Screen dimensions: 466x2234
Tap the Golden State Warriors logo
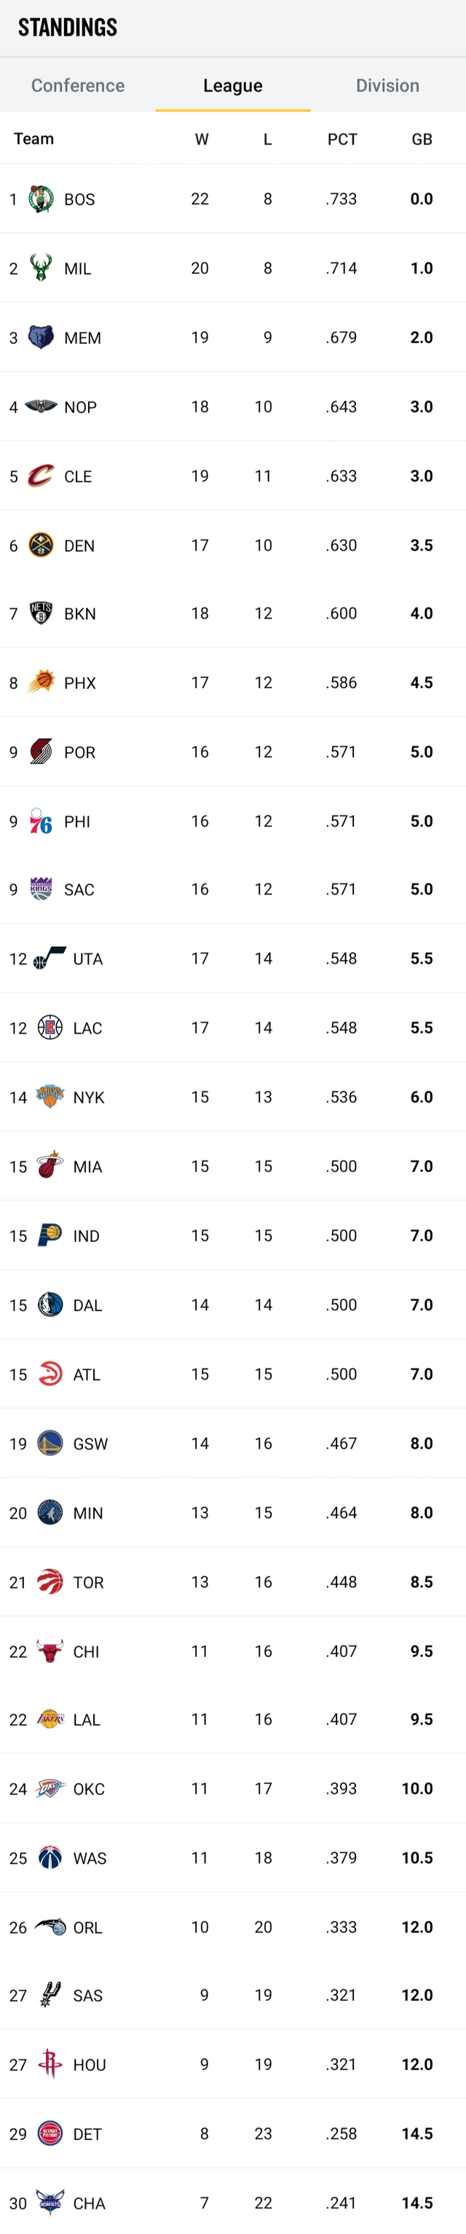[x=50, y=1443]
